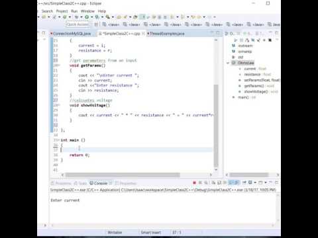Close the SimpleClass2C++.cpp tab
The image size is (318, 238).
[x=143, y=34]
